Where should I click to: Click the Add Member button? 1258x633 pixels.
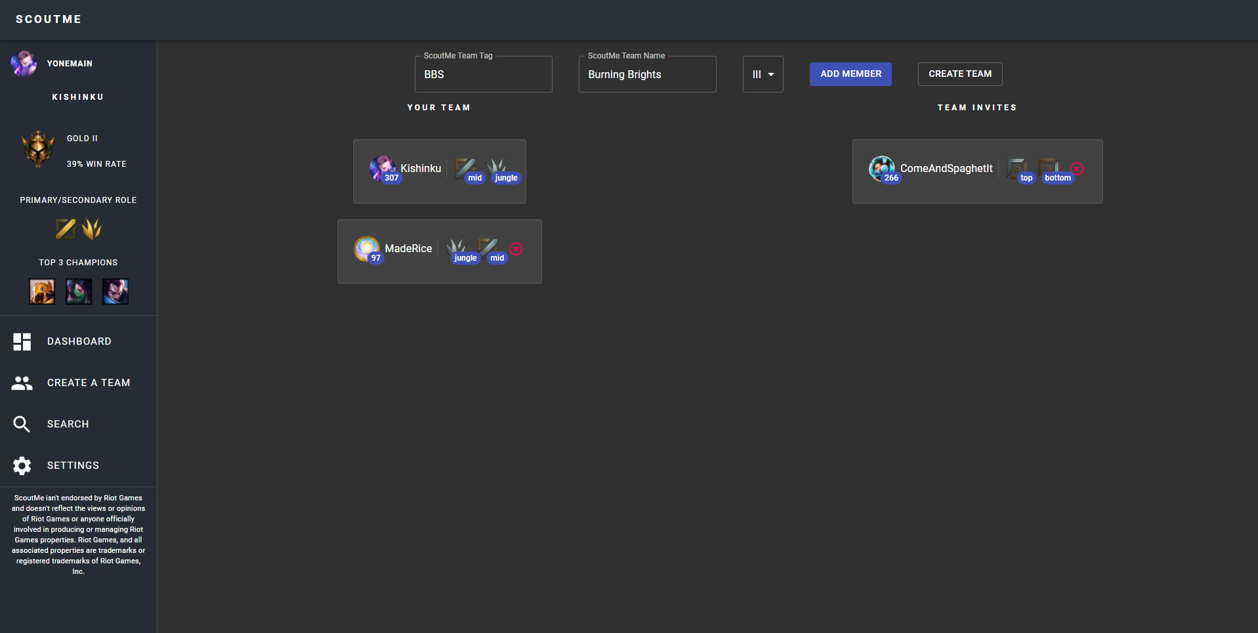(850, 74)
